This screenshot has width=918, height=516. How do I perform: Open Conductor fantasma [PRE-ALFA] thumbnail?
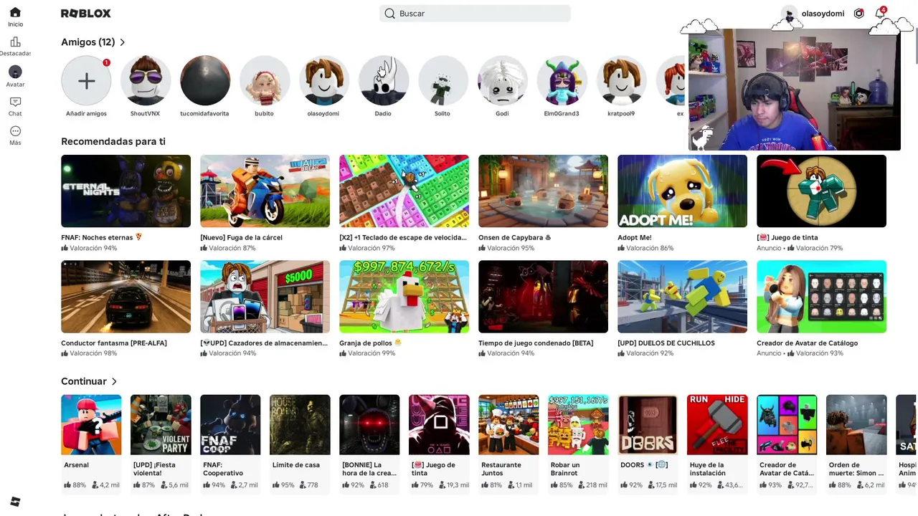[126, 297]
